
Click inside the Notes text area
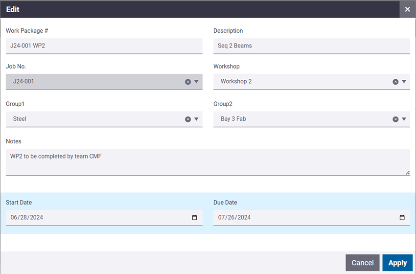point(208,162)
